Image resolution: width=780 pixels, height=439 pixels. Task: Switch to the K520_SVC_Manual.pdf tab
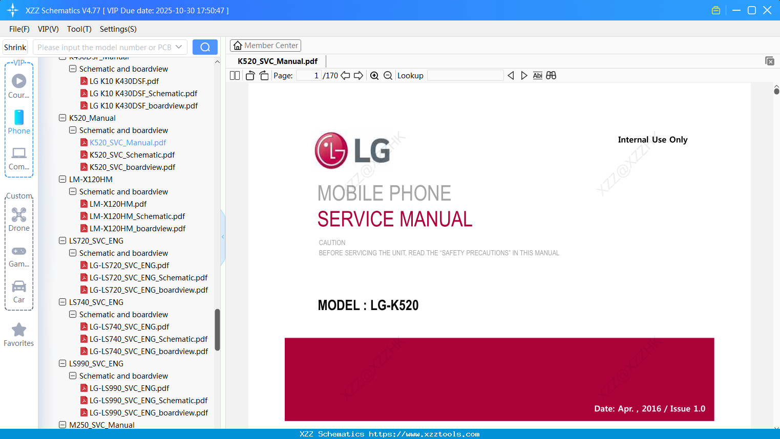(277, 61)
